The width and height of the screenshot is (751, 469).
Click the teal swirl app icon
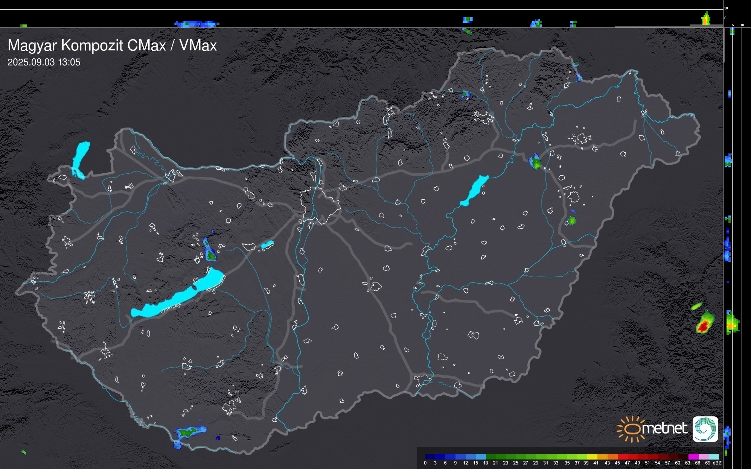click(x=705, y=429)
